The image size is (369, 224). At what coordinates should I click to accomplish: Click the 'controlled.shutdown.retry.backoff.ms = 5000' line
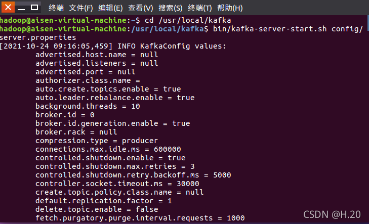[133, 175]
